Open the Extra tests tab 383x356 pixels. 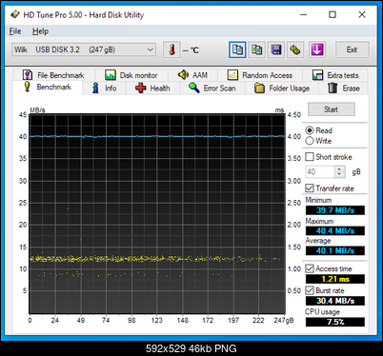[x=335, y=75]
